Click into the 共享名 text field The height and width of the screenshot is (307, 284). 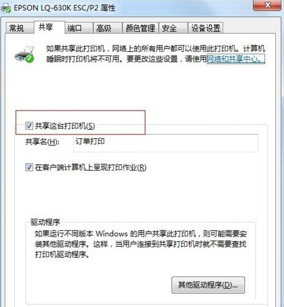point(166,143)
